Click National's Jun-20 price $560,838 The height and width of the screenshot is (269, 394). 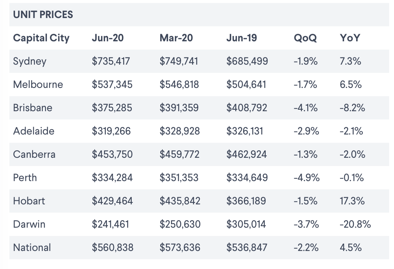[x=113, y=248]
